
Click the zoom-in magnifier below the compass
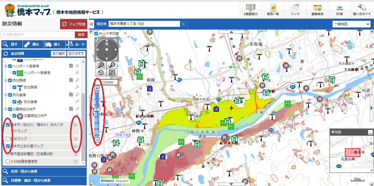click(x=102, y=65)
